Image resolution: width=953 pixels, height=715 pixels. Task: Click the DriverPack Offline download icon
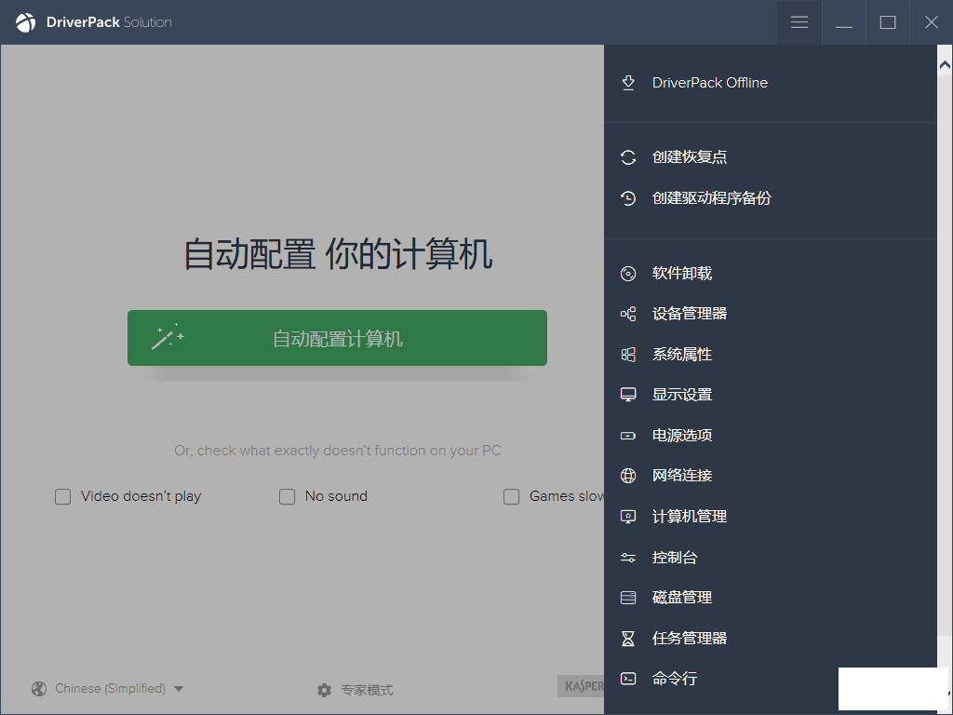click(628, 83)
